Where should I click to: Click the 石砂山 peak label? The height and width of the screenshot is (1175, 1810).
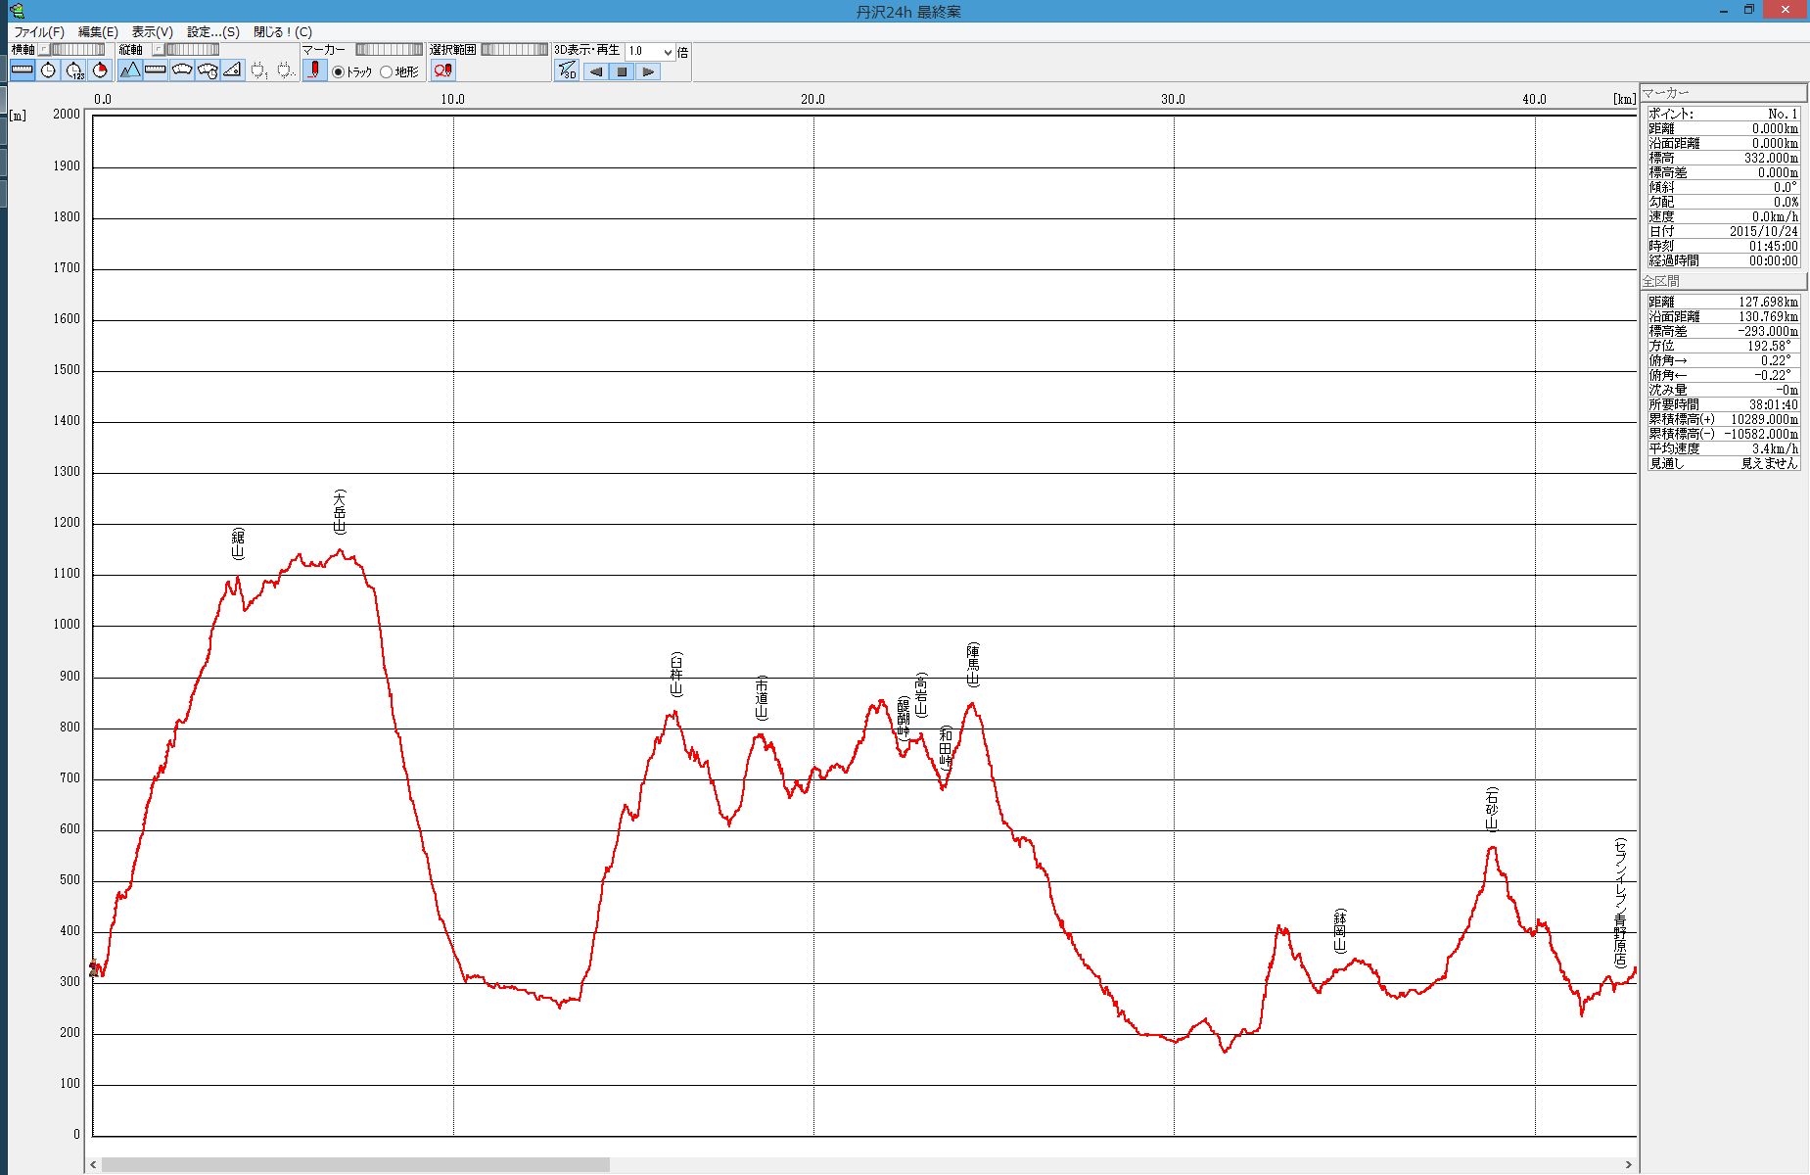point(1492,809)
